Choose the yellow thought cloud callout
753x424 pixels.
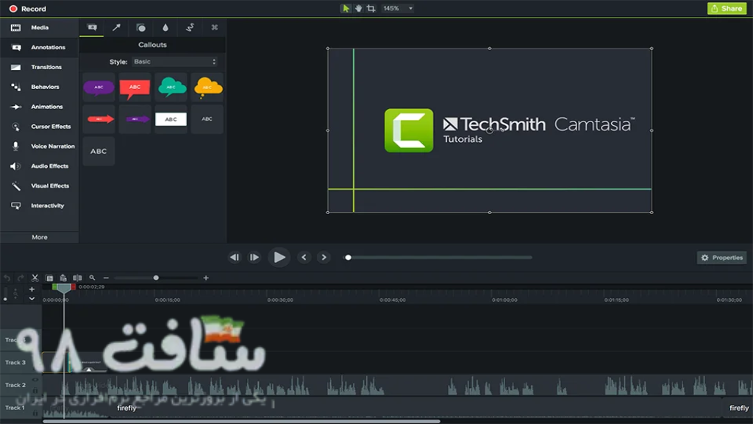[207, 88]
